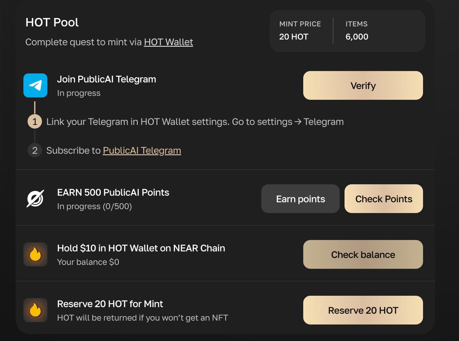Image resolution: width=459 pixels, height=341 pixels.
Task: Select the Join PublicAI Telegram title
Action: (x=107, y=79)
